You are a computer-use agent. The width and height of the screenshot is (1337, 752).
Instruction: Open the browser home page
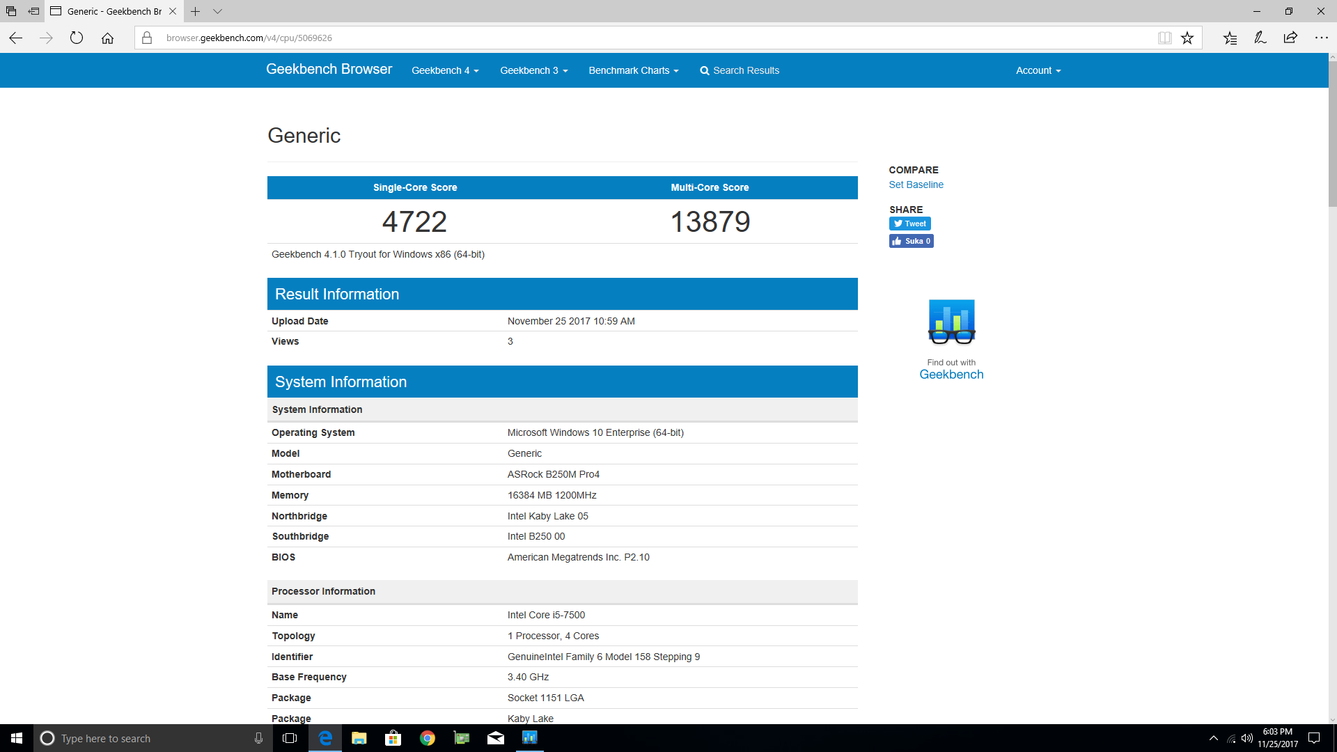(x=107, y=38)
